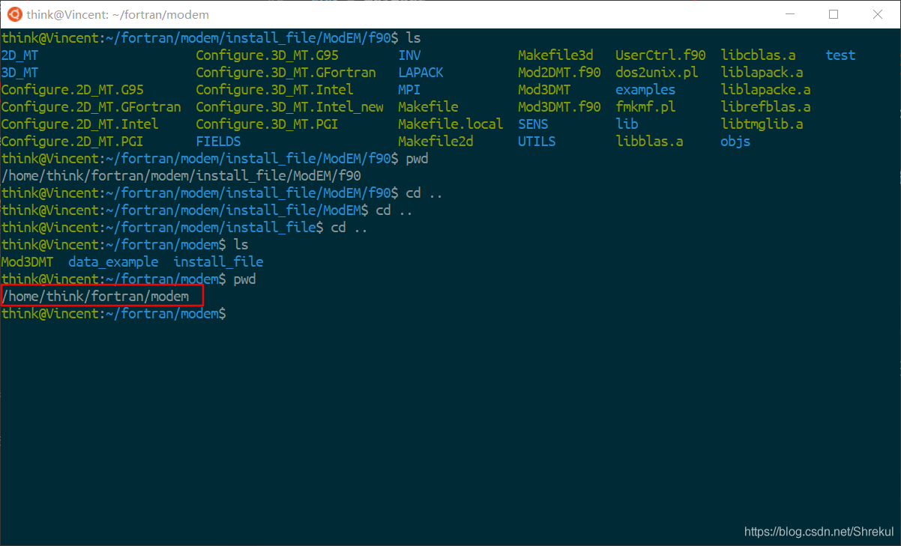Select fmkmf.pl file name
Viewport: 901px width, 546px height.
[645, 106]
